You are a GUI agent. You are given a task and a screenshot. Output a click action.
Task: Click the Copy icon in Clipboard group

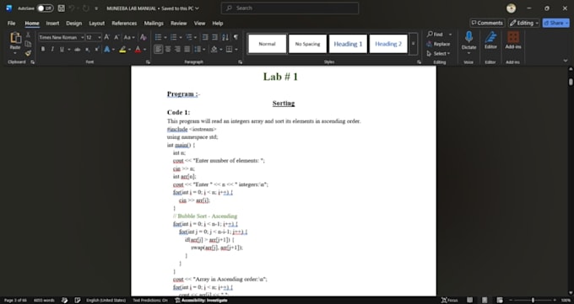(28, 44)
